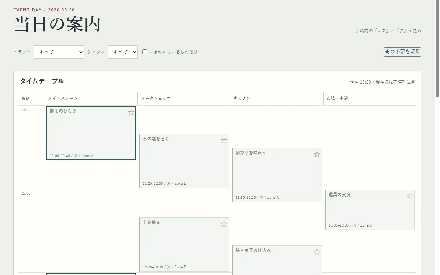Click 11:00–11:40 / 済 / Zone A text
The height and width of the screenshot is (275, 440).
pos(71,156)
